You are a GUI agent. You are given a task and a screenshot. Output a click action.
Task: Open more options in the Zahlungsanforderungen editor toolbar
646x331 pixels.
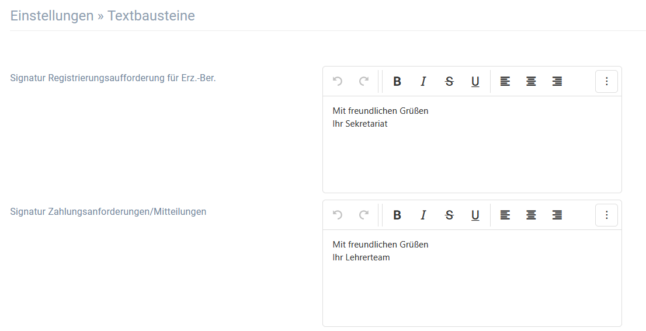[606, 215]
